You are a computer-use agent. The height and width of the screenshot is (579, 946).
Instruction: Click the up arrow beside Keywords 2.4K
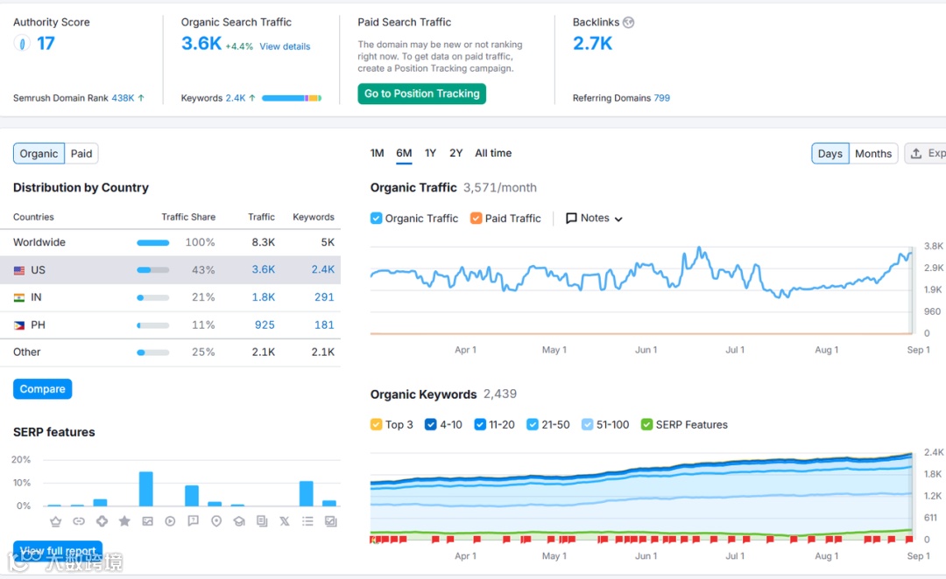tap(252, 98)
